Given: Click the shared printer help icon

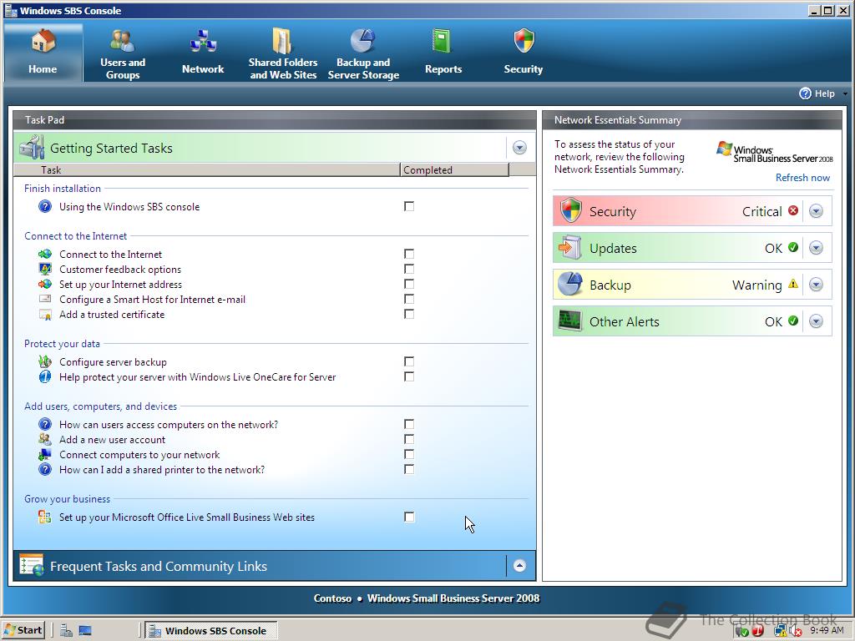Looking at the screenshot, I should tap(45, 469).
